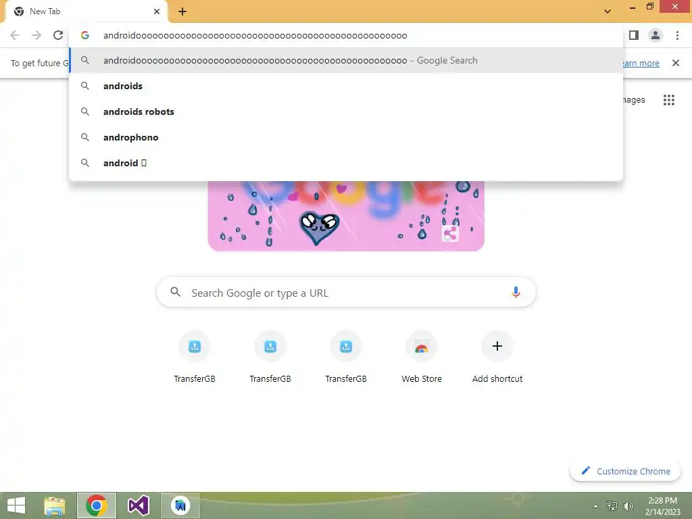Open a new tab with plus button
The image size is (692, 519).
pos(182,11)
